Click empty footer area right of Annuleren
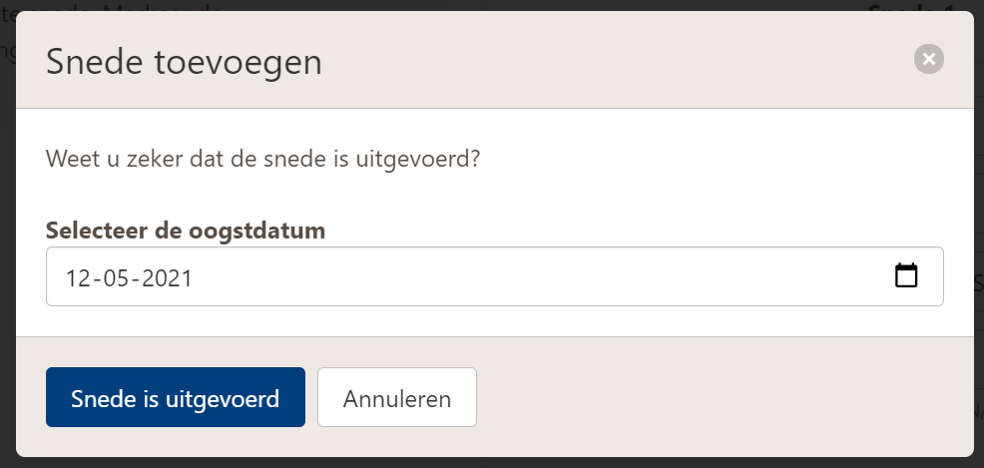Image resolution: width=984 pixels, height=468 pixels. 699,398
